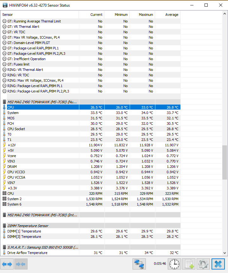This screenshot has height=273, width=228.
Task: Click thermometer icon beside Drive Airflow Temperature
Action: [x=4, y=253]
